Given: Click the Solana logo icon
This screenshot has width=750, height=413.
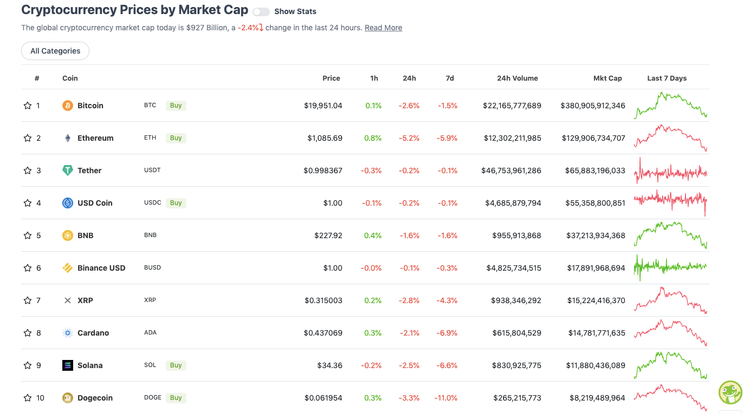Looking at the screenshot, I should (68, 365).
